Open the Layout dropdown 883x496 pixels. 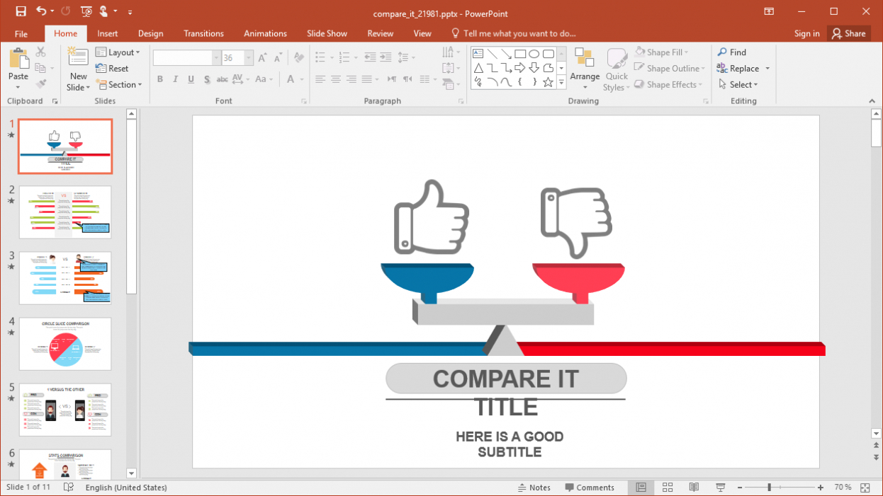click(x=118, y=52)
